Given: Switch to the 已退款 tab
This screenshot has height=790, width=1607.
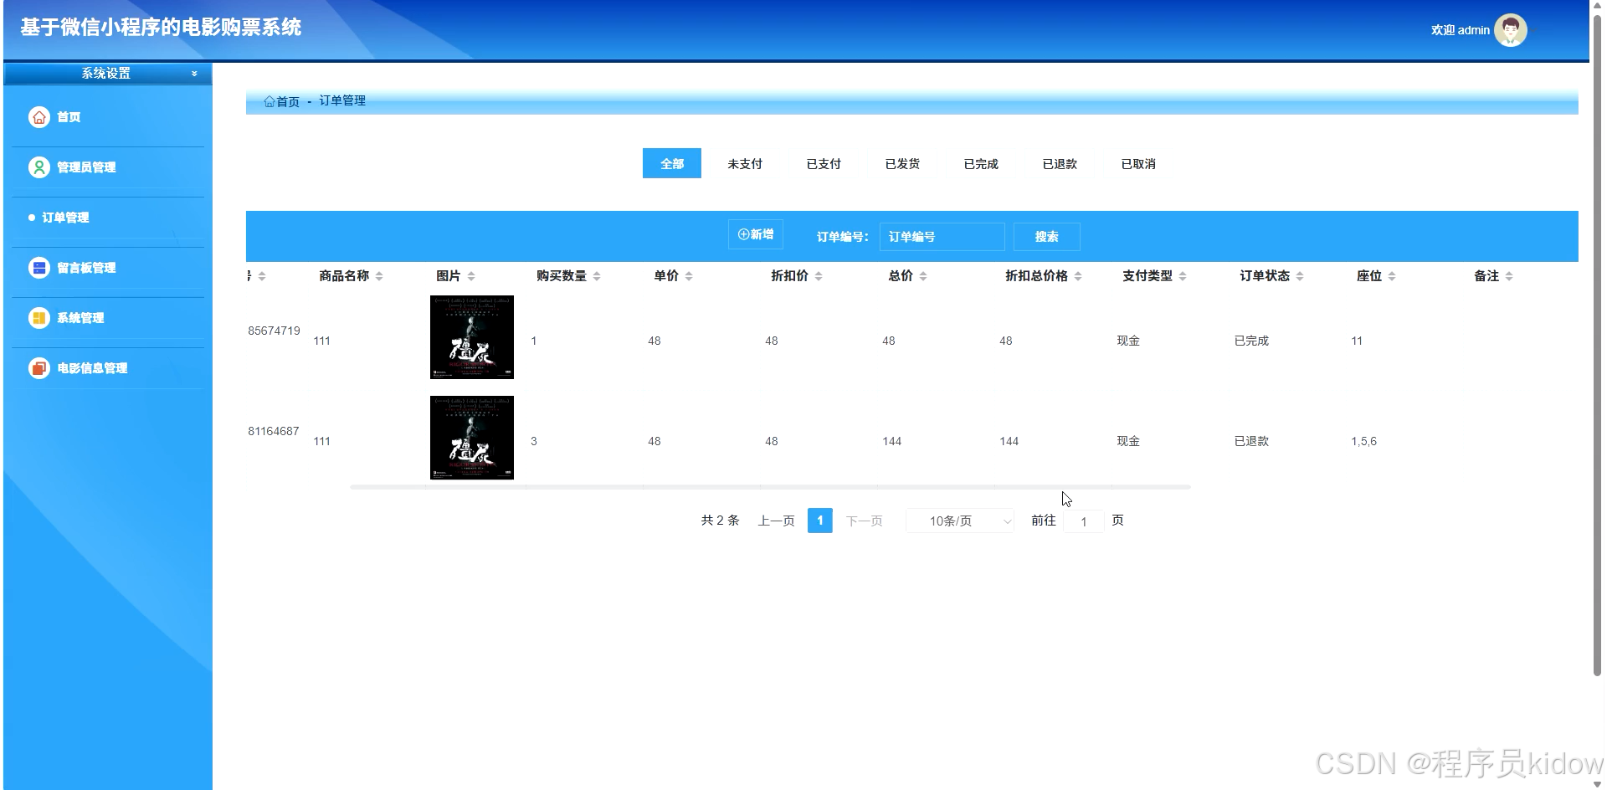Looking at the screenshot, I should (1059, 163).
